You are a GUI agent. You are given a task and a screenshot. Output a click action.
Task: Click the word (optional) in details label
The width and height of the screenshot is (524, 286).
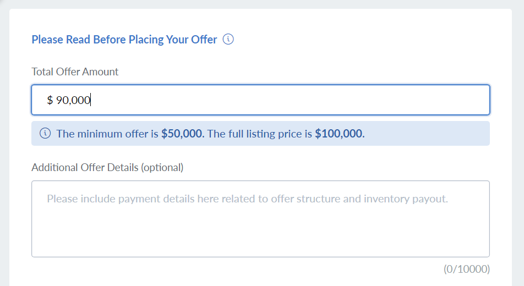[x=162, y=167]
